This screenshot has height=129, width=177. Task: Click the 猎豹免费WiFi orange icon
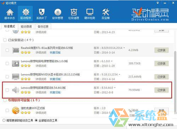[16, 110]
